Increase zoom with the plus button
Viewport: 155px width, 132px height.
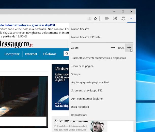tap(129, 48)
